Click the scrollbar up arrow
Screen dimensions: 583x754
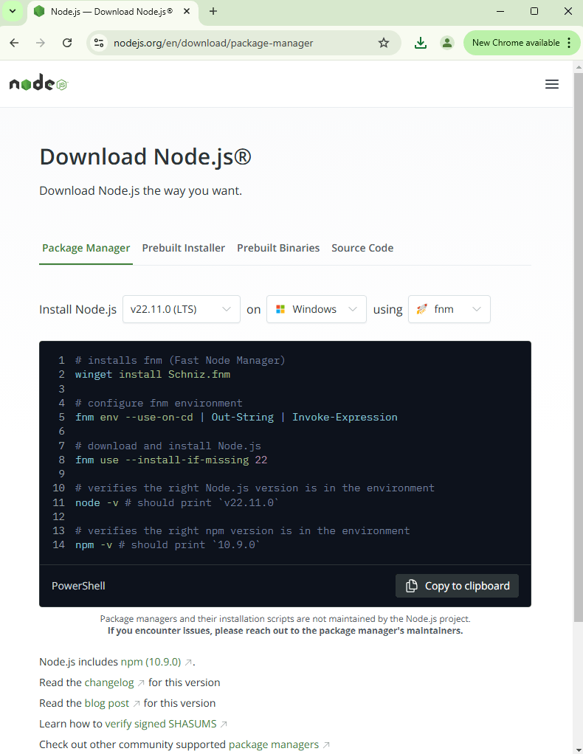578,66
